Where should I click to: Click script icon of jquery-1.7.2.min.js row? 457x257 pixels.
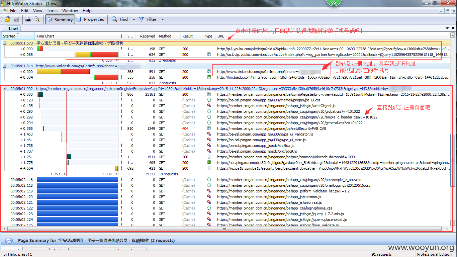click(x=209, y=214)
